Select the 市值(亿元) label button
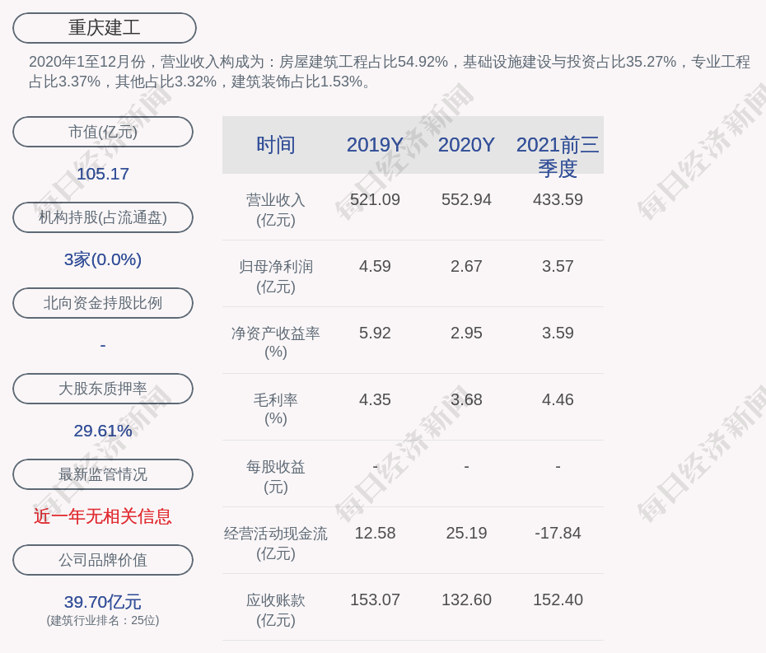 [x=103, y=132]
